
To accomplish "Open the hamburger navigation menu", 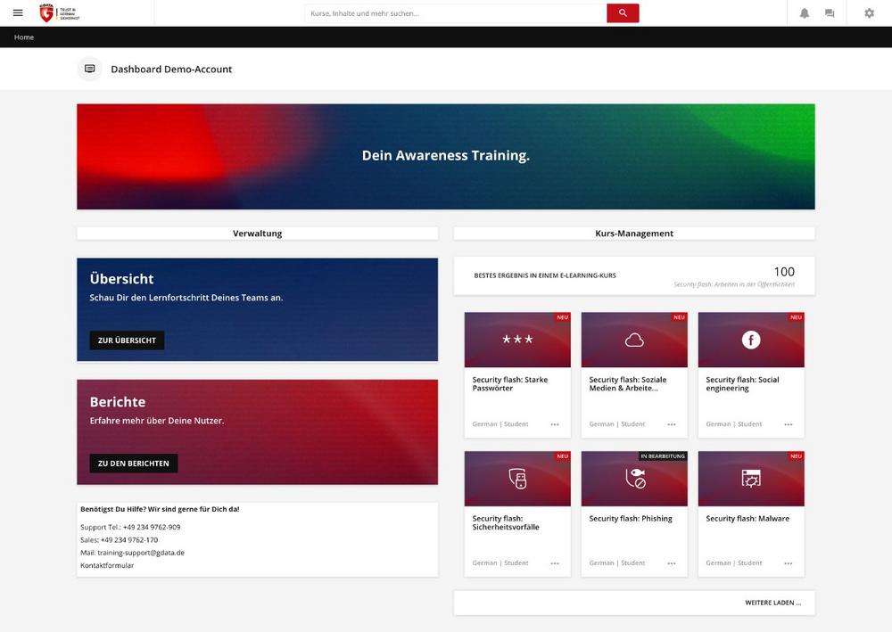I will click(x=18, y=12).
